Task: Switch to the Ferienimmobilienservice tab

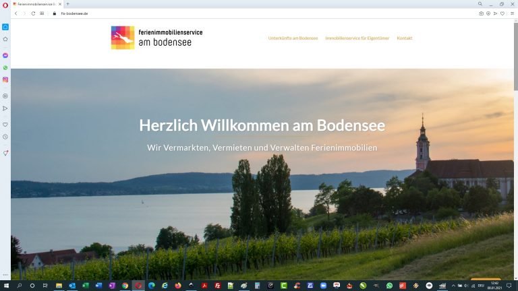Action: (x=37, y=4)
